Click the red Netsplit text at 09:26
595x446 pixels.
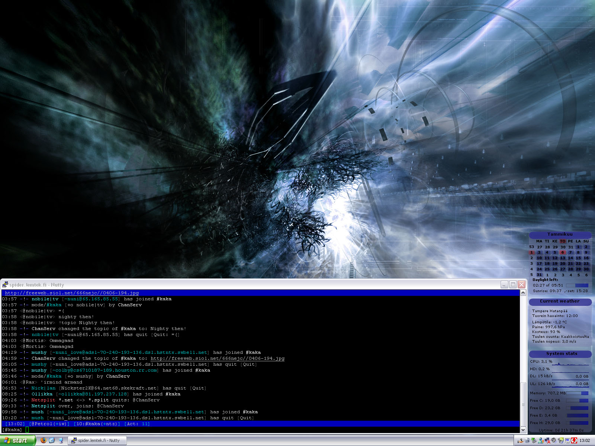[43, 400]
